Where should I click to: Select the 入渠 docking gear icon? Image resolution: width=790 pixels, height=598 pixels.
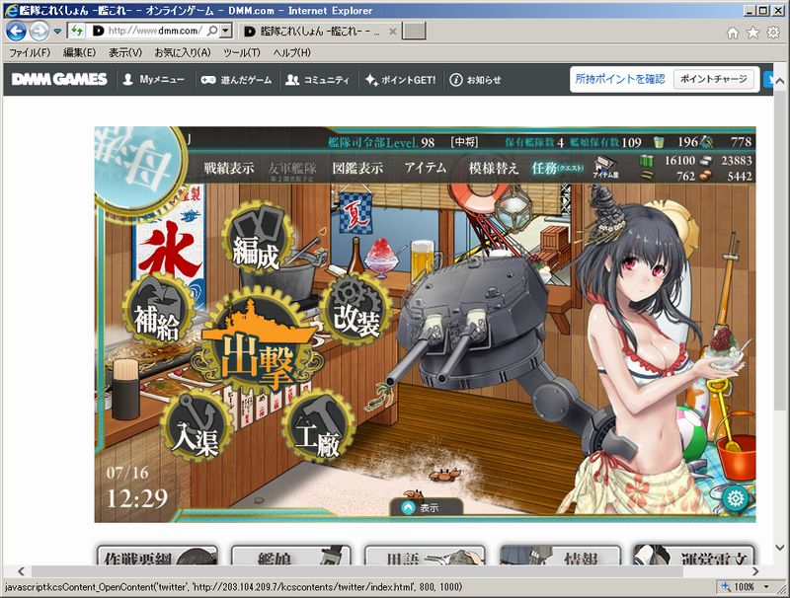(197, 426)
